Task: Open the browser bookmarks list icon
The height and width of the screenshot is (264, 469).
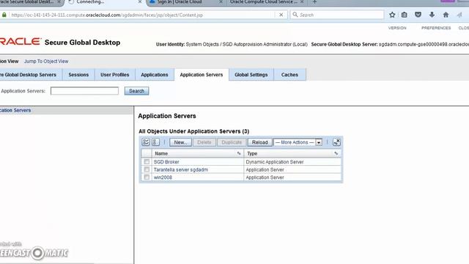Action: [x=404, y=15]
